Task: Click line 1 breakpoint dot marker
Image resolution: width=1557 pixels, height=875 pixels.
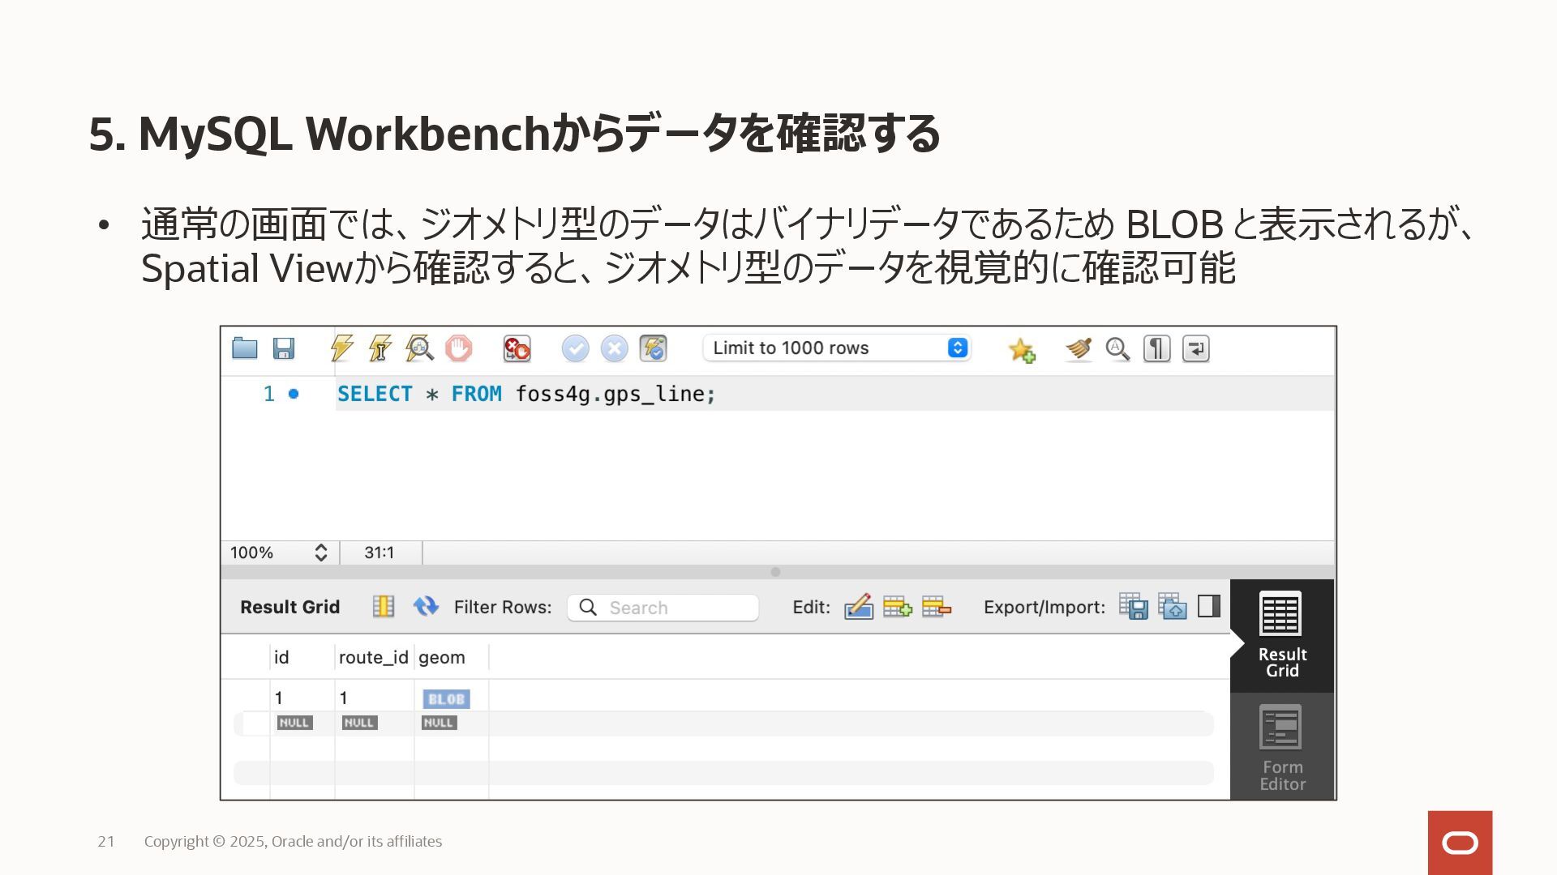Action: click(294, 394)
